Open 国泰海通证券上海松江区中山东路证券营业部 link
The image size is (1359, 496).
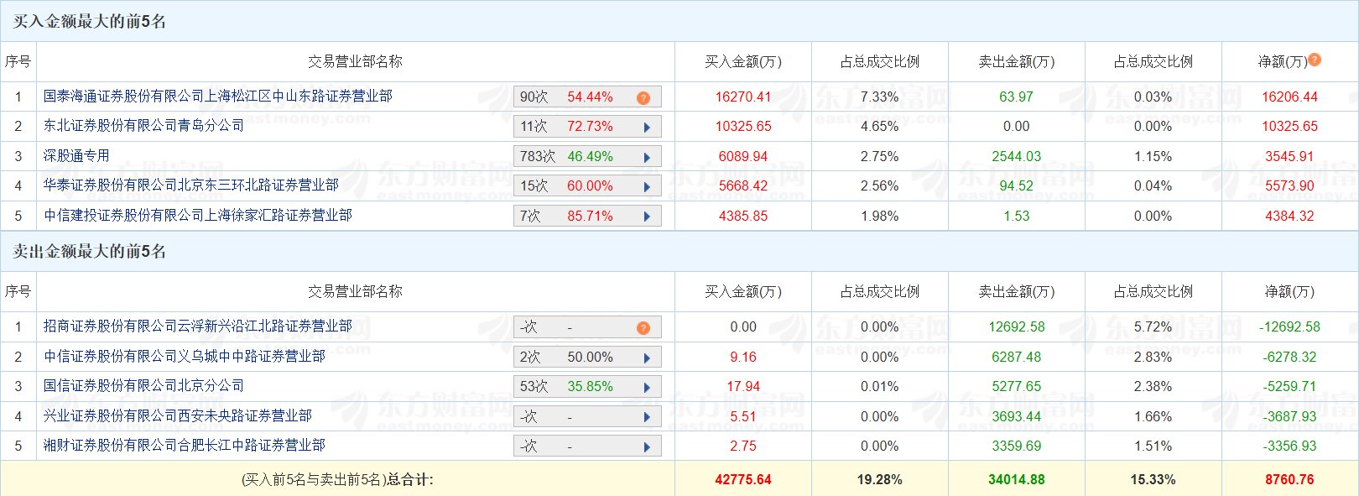pos(218,97)
